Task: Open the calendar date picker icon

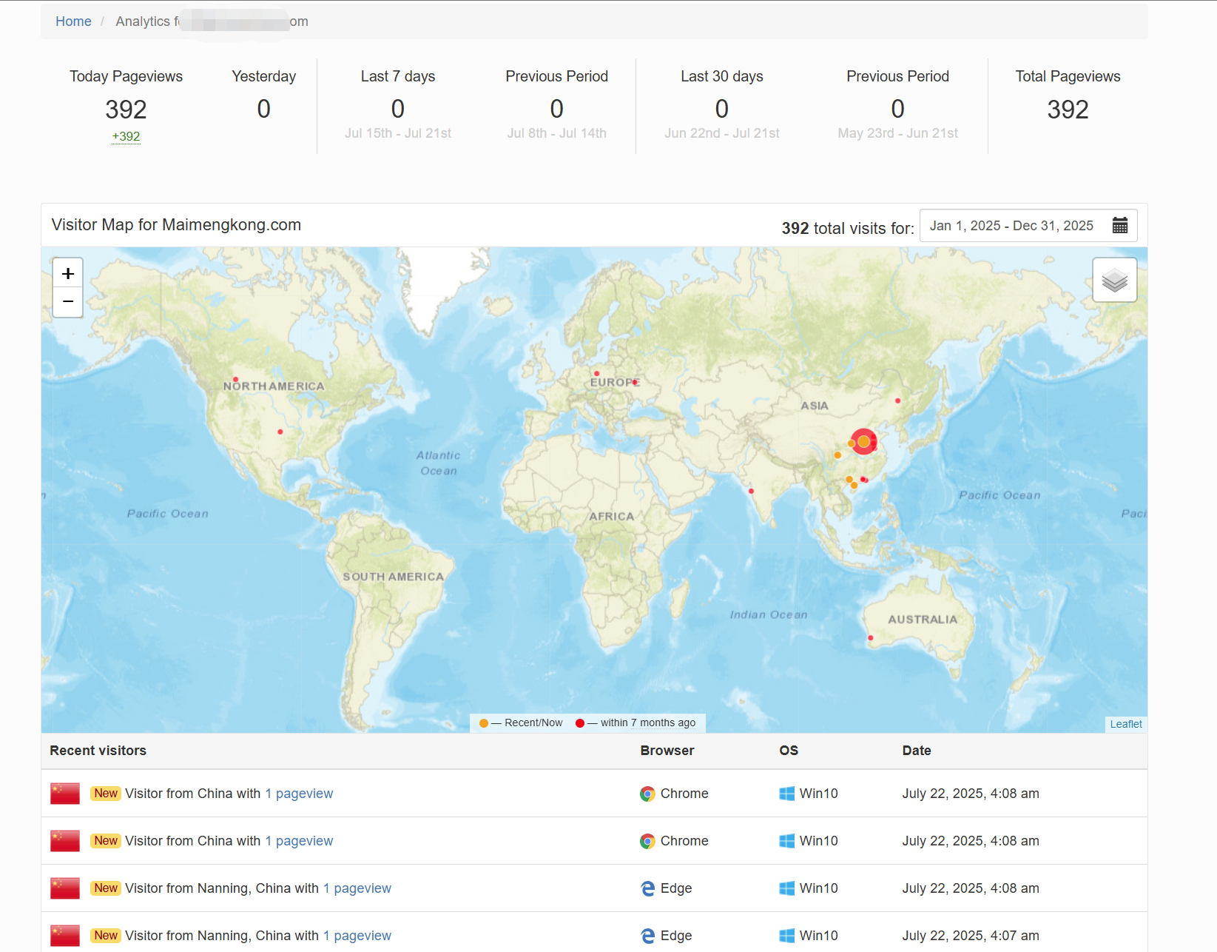Action: click(x=1119, y=226)
